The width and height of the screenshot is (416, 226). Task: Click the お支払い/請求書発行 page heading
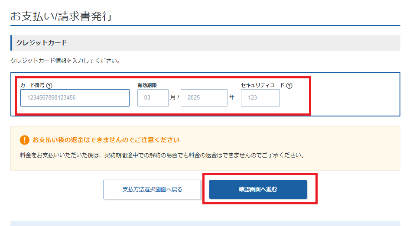[61, 16]
